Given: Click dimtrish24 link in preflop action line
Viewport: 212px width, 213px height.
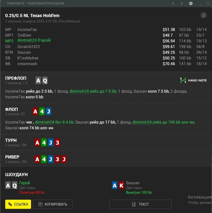Looking at the screenshot, I should 79,91.
